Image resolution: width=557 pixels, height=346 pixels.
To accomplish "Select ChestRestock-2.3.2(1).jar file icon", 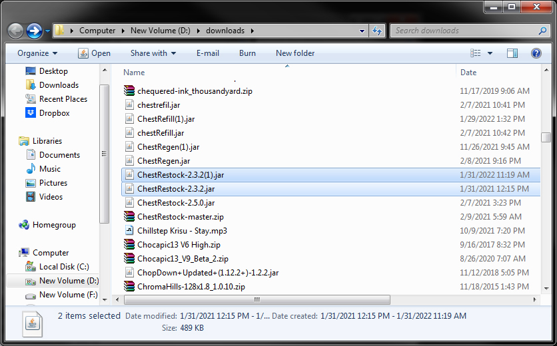I will coord(129,175).
